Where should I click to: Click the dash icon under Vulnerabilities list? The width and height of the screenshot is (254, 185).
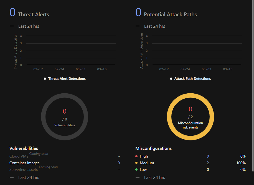tap(12, 177)
